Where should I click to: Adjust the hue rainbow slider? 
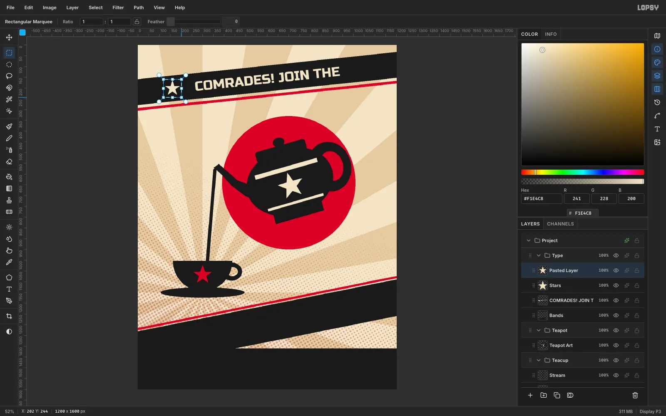click(x=583, y=172)
